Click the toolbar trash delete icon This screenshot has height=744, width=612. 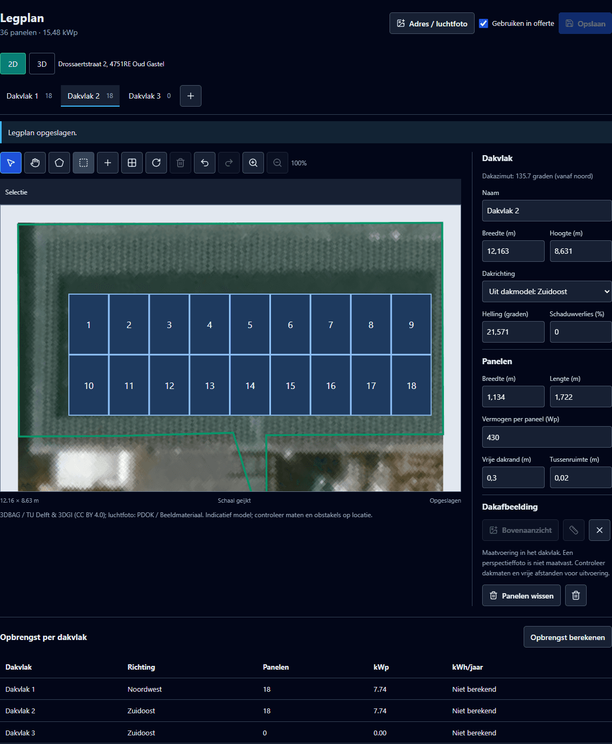180,163
